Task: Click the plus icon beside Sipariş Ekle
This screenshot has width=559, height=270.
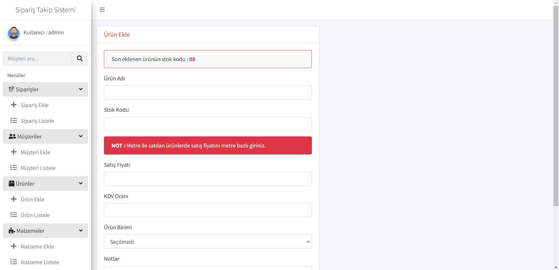Action: click(14, 105)
